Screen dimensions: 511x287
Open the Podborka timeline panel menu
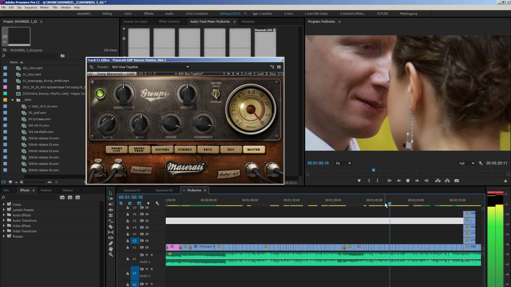(x=205, y=190)
